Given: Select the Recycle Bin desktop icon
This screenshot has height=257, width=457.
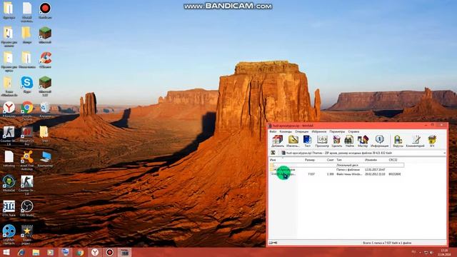Looking at the screenshot, I should (45, 109).
